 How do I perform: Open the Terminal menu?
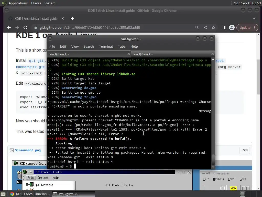pos(106,47)
